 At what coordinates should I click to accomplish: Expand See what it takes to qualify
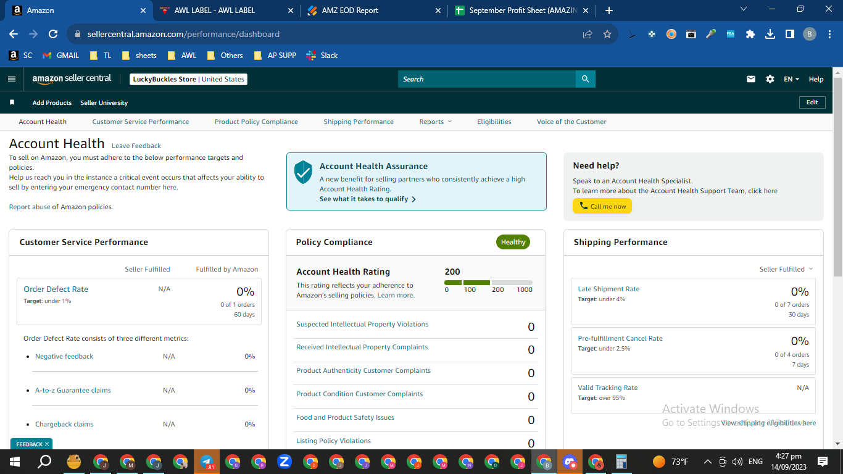coord(368,199)
